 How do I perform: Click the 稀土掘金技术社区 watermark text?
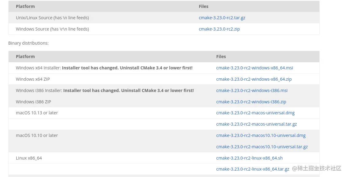316,168
